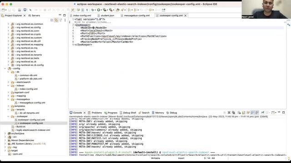
Task: Open the Progress tab
Action: tap(111, 113)
